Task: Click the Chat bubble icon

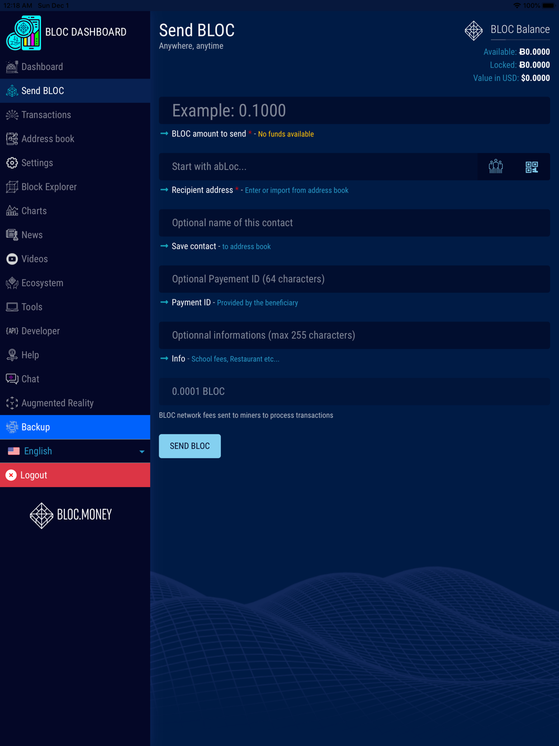Action: coord(12,380)
